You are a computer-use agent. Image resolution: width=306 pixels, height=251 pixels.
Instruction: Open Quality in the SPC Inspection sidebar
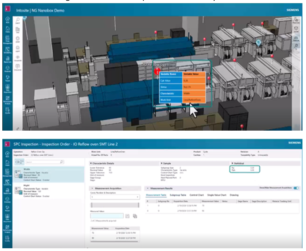(x=7, y=239)
